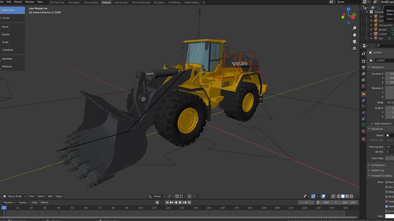394x221 pixels.
Task: Open the Render properties tab icon
Action: (x=364, y=61)
